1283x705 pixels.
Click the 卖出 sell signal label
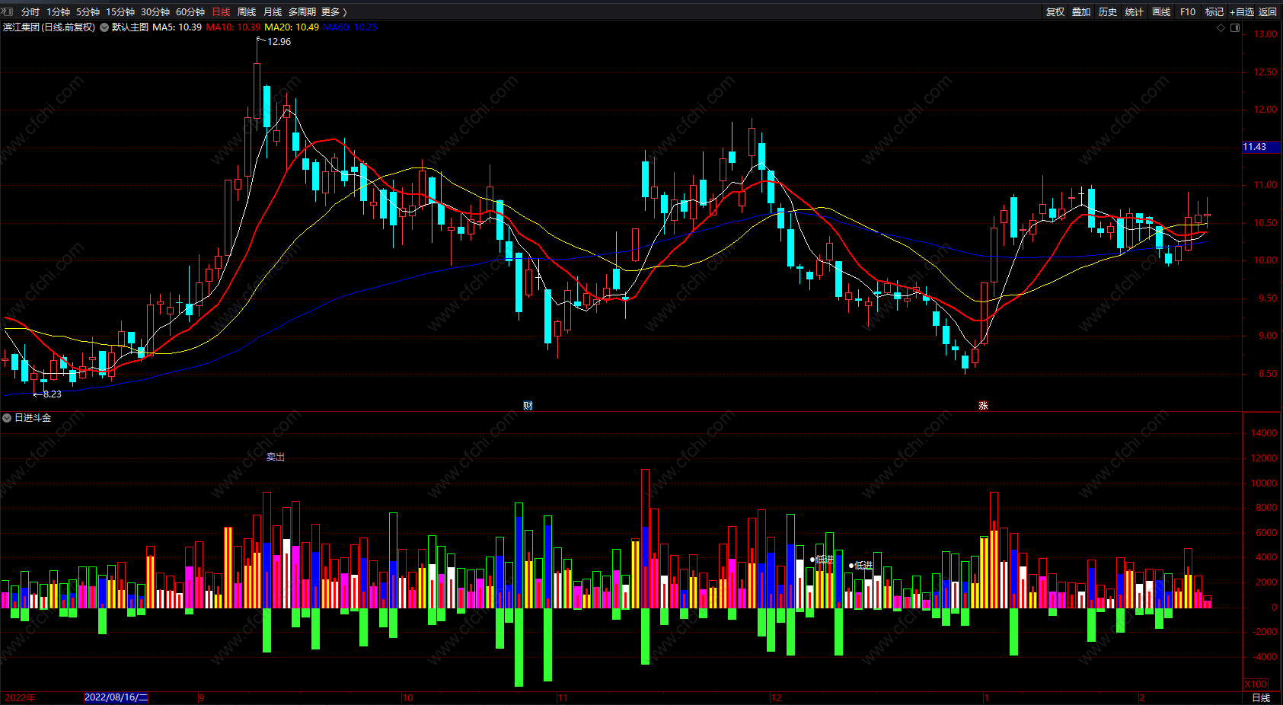click(x=276, y=457)
